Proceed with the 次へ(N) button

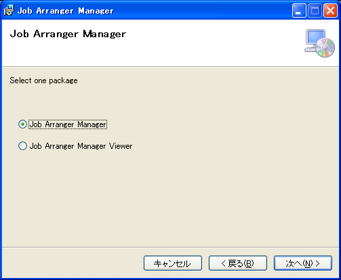pyautogui.click(x=303, y=263)
